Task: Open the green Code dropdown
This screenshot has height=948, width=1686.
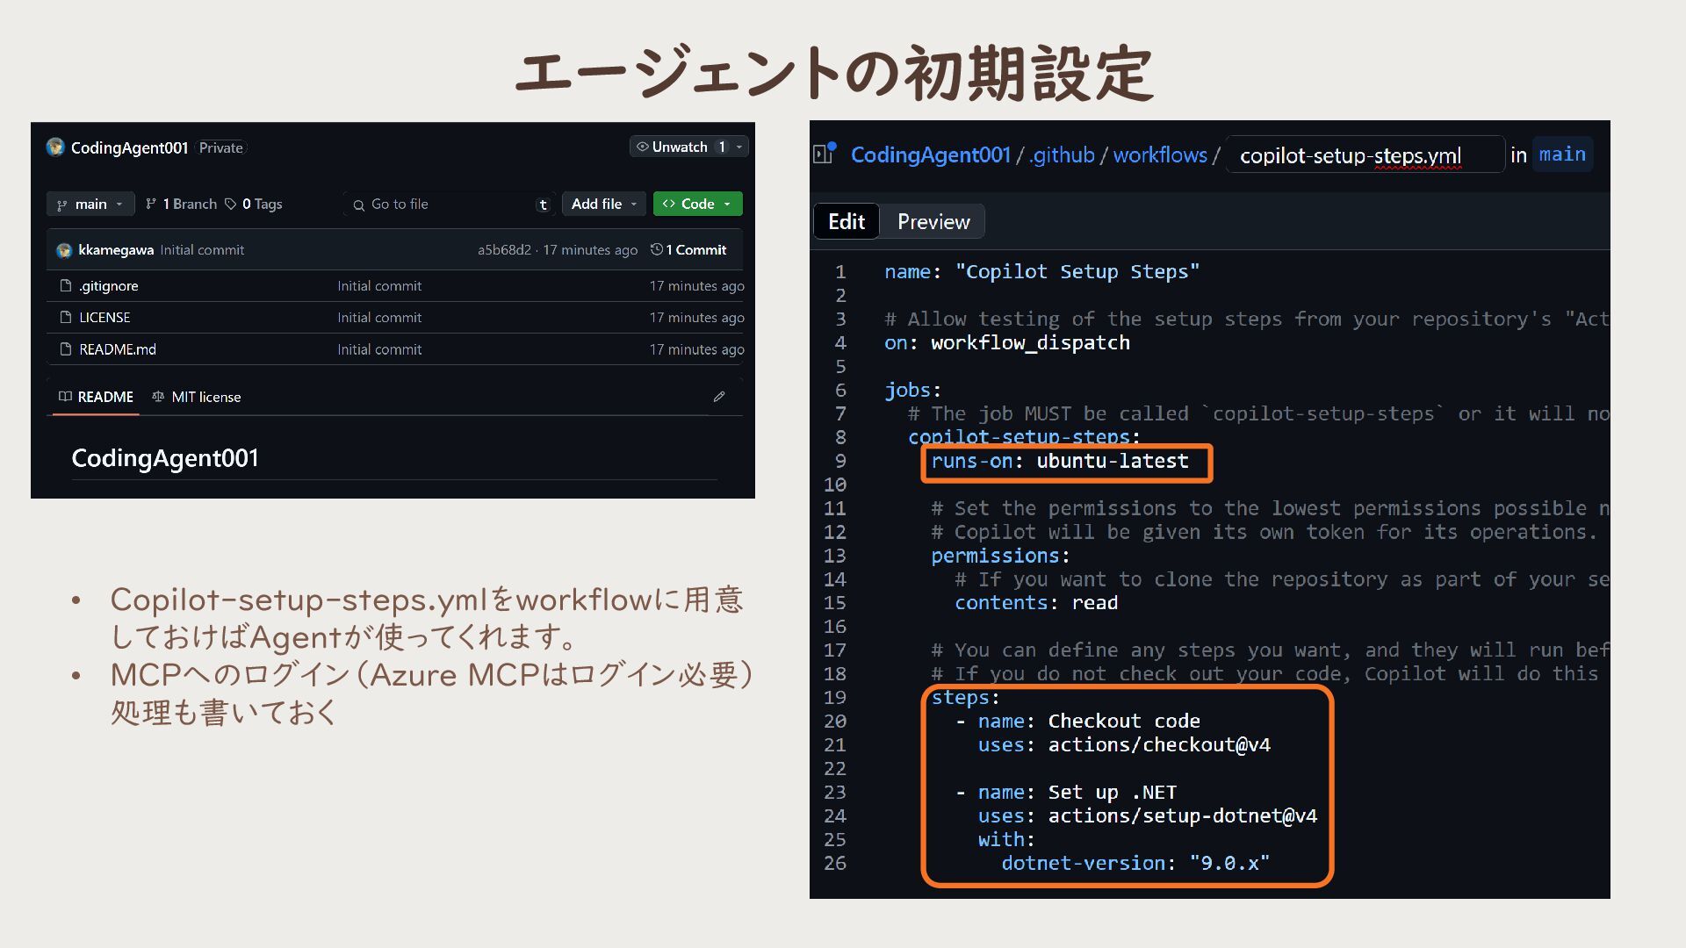Action: (698, 204)
